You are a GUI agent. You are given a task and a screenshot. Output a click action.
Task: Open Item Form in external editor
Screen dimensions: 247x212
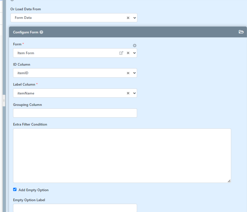point(121,53)
